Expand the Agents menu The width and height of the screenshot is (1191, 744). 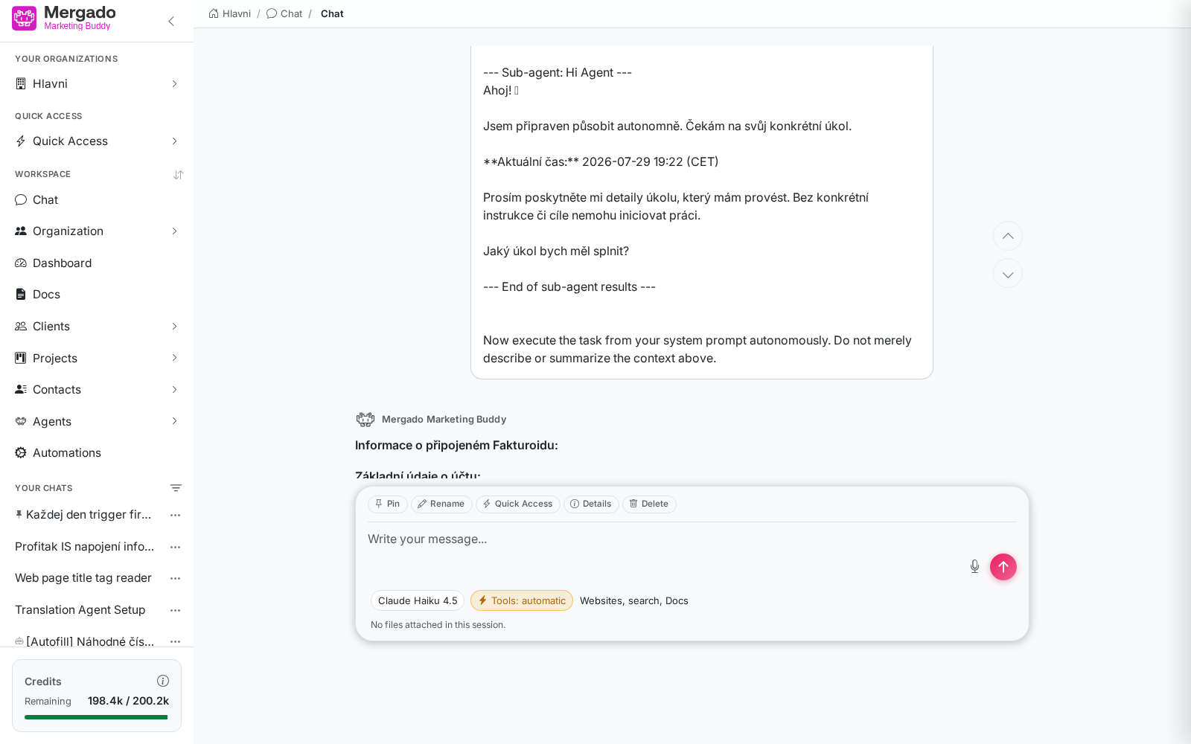click(175, 421)
